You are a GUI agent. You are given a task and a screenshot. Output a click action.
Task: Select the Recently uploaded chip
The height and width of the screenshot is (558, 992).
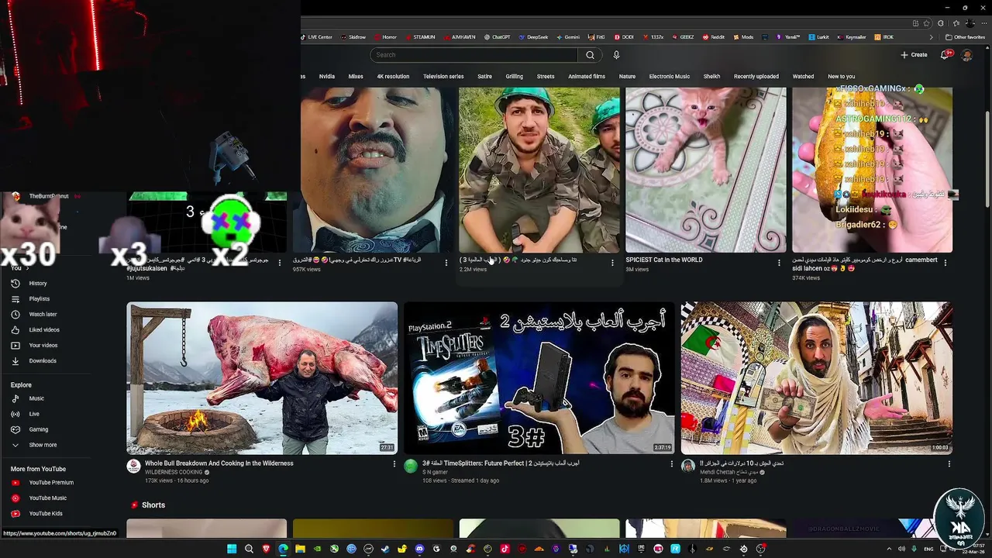coord(756,77)
